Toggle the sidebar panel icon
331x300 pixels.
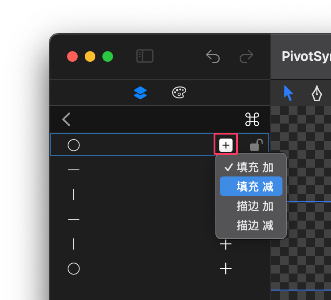click(x=145, y=56)
